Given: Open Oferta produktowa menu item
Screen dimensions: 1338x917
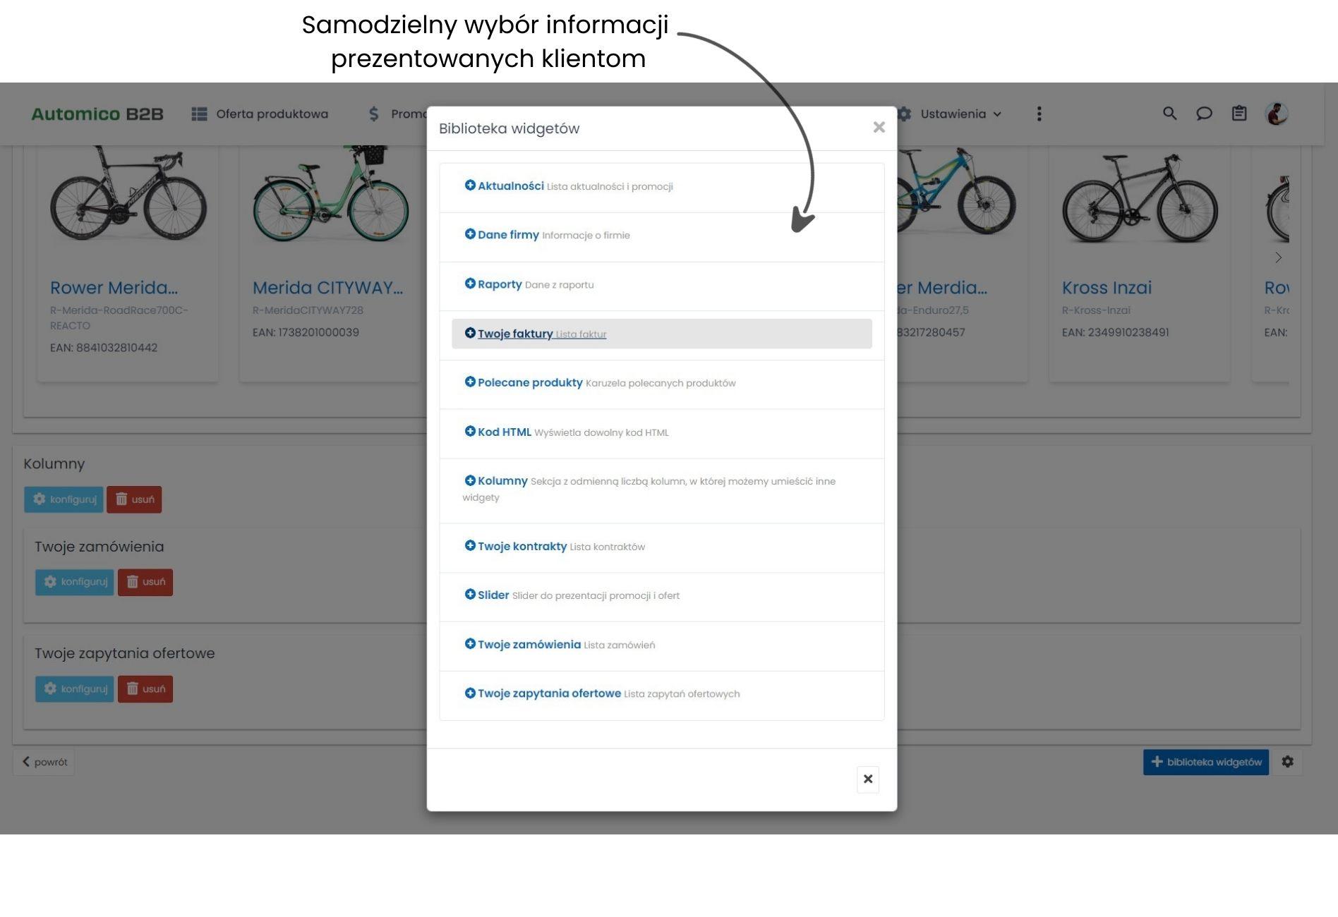Looking at the screenshot, I should tap(260, 114).
